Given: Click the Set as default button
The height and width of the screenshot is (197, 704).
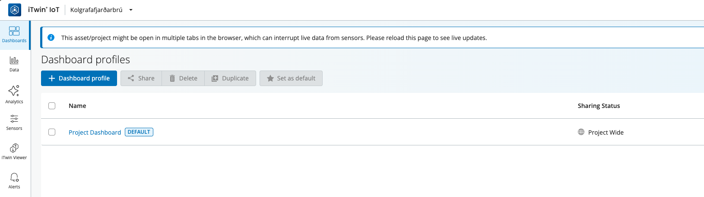Looking at the screenshot, I should (291, 78).
